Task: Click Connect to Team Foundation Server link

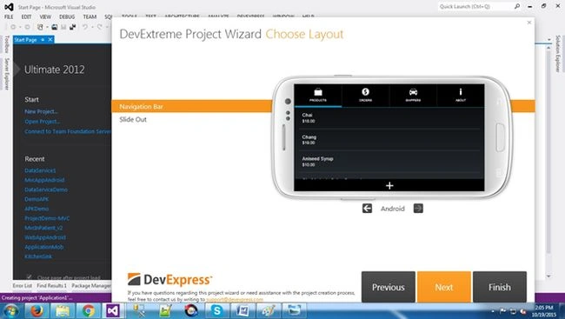Action: coord(68,131)
